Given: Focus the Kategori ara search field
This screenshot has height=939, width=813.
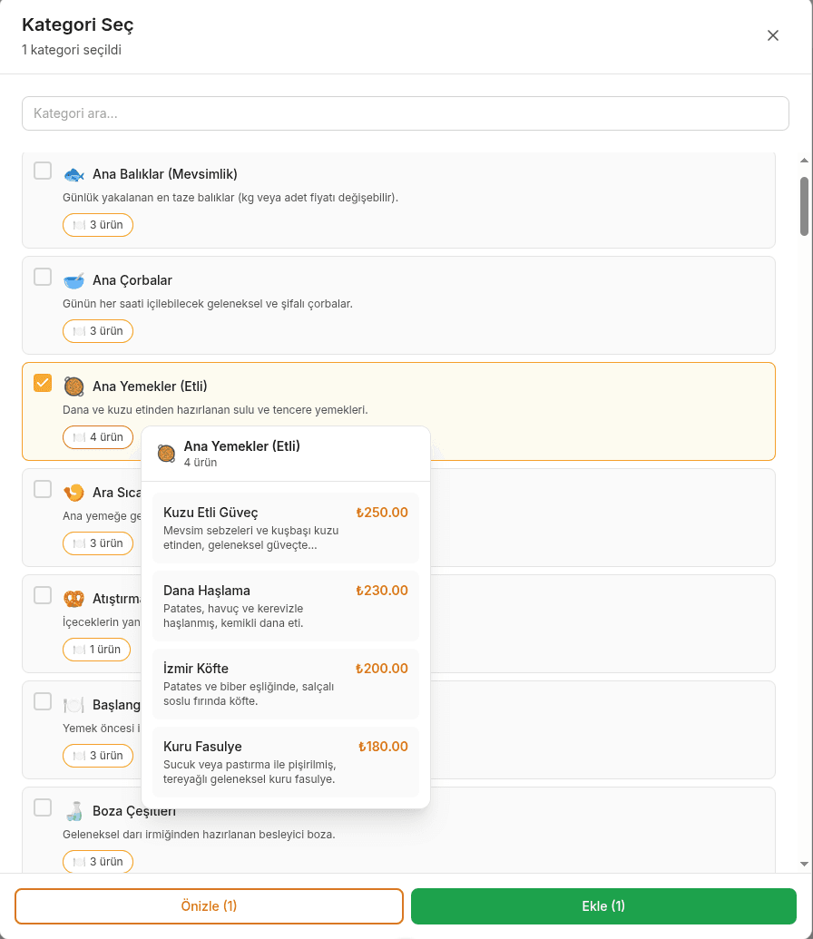Looking at the screenshot, I should click(406, 113).
